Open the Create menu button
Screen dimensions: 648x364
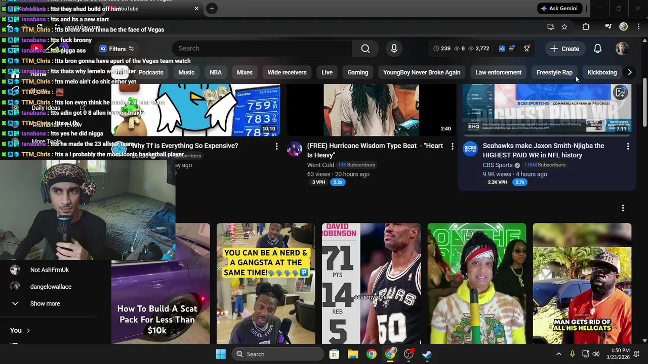564,49
